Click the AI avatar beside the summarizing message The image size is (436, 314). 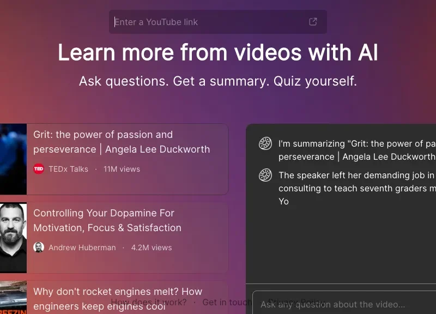[265, 144]
